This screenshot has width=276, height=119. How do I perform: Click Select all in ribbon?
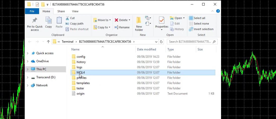tap(197, 18)
